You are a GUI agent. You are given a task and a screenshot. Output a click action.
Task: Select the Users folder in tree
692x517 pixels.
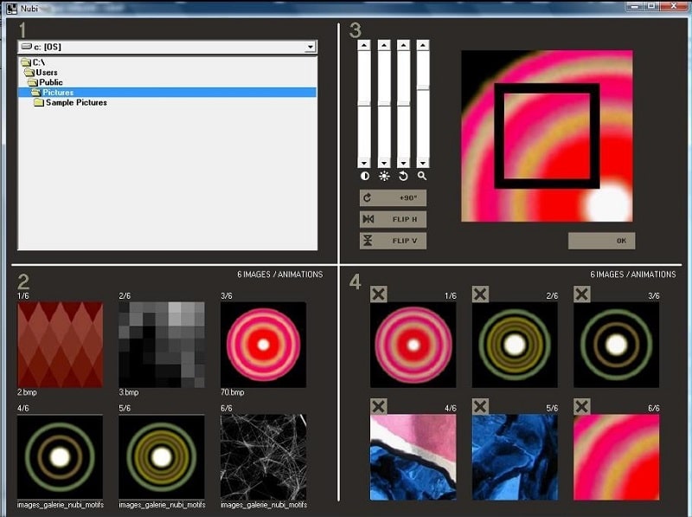[46, 73]
